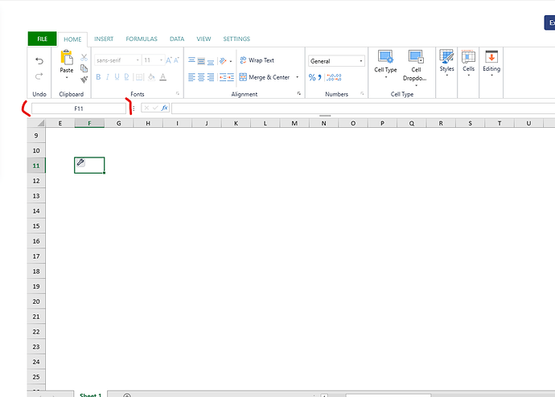Select column header H

(x=148, y=123)
